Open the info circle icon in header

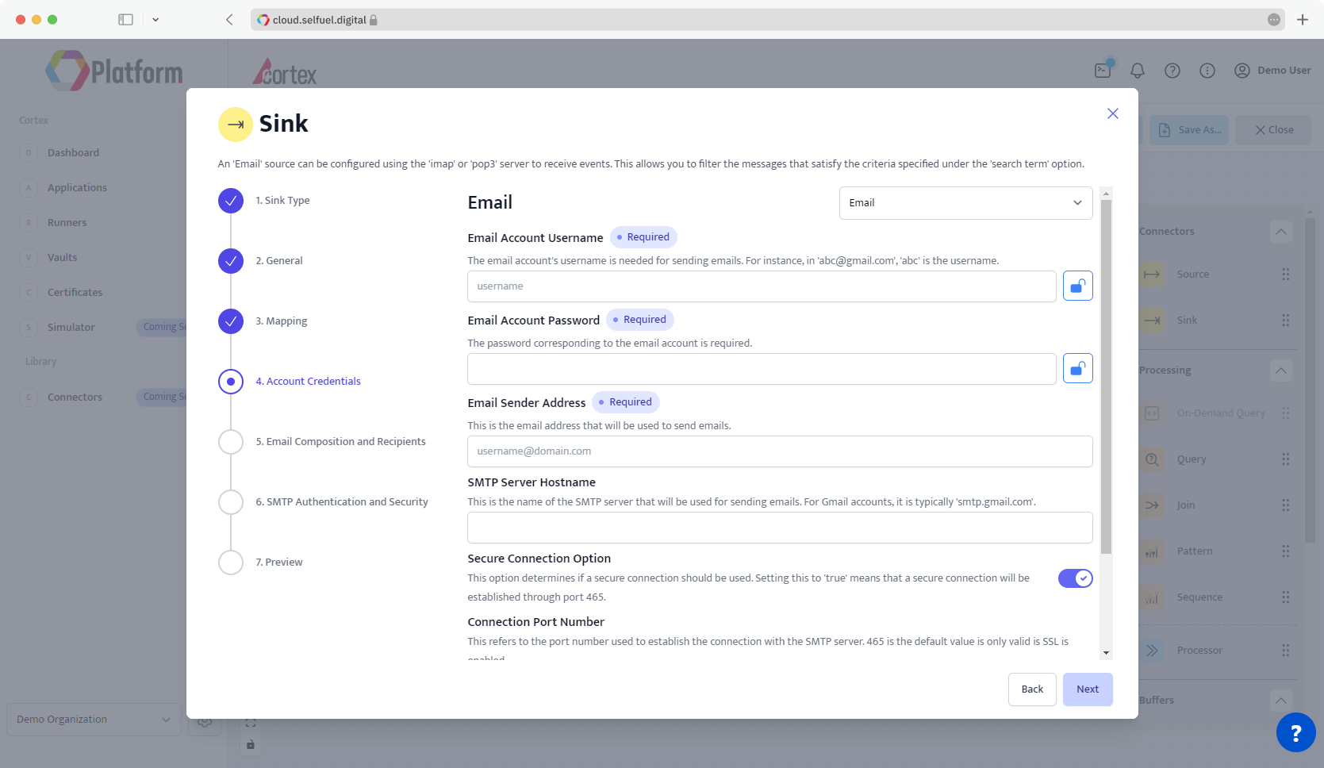pyautogui.click(x=1207, y=71)
